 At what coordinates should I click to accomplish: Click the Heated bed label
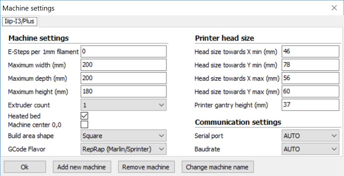pos(24,116)
